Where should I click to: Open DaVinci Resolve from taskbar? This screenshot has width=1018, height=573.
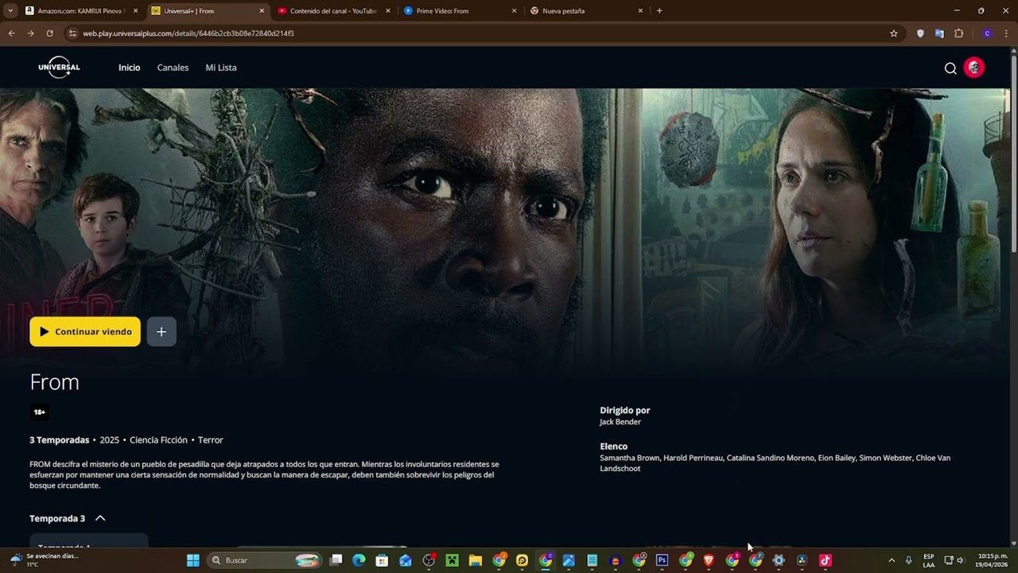point(802,560)
